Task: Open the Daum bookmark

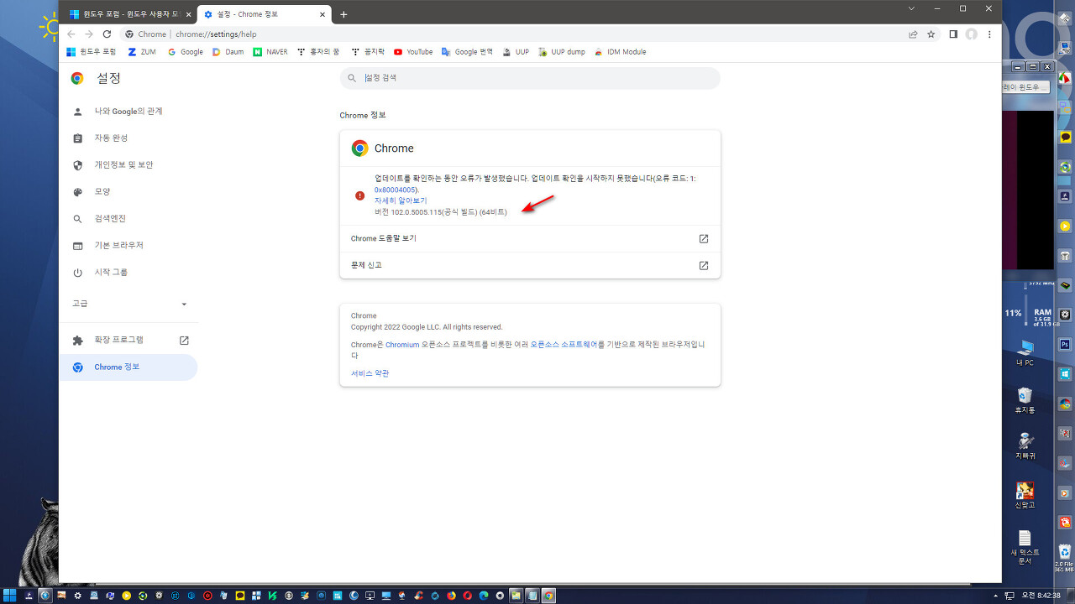Action: (x=228, y=52)
